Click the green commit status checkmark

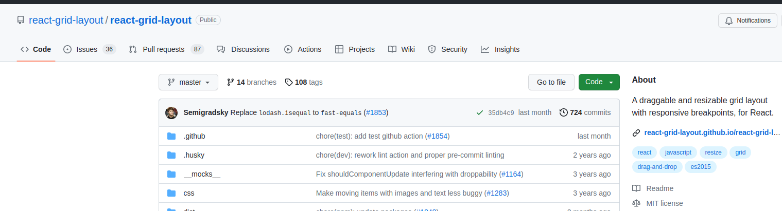pyautogui.click(x=480, y=112)
